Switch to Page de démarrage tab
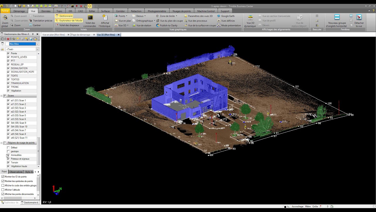The height and width of the screenshot is (212, 376). point(81,35)
